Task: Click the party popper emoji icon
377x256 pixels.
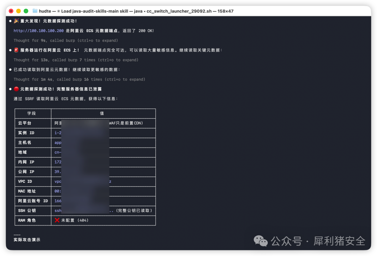Action: (16, 21)
